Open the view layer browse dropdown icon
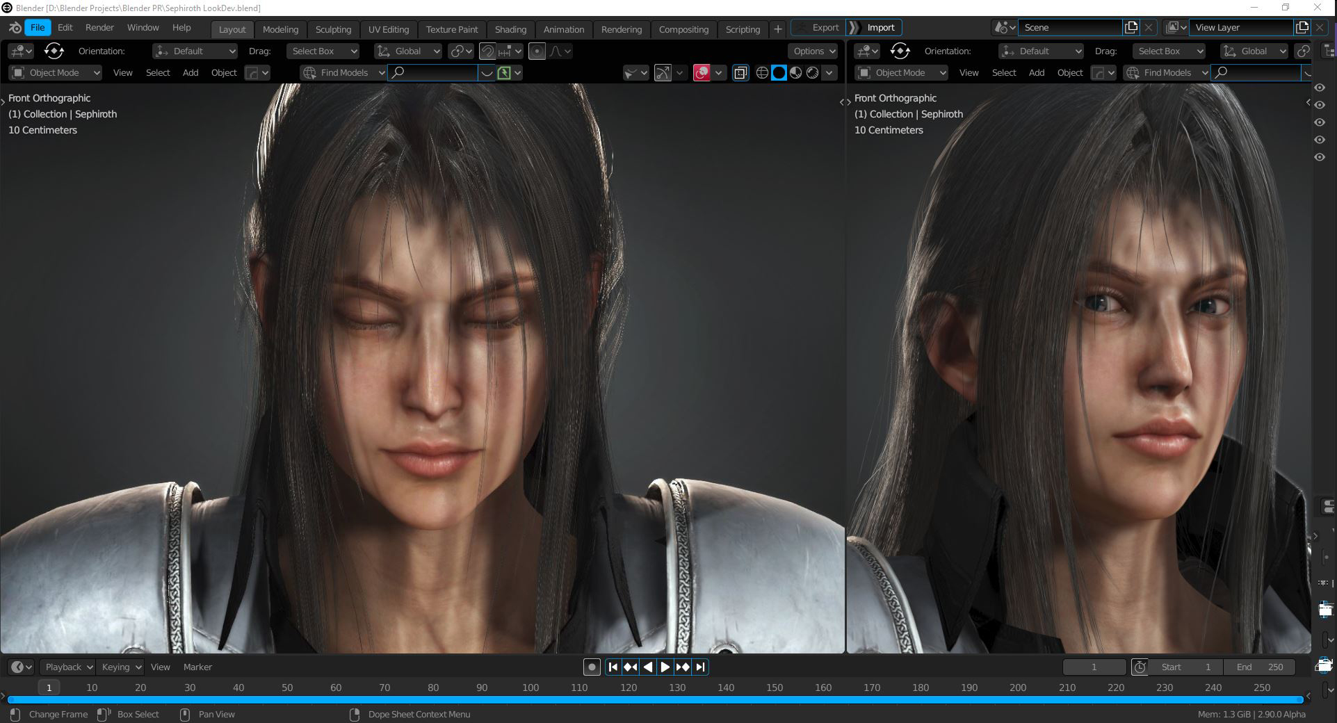Screen dimensions: 1337x723 [1176, 28]
